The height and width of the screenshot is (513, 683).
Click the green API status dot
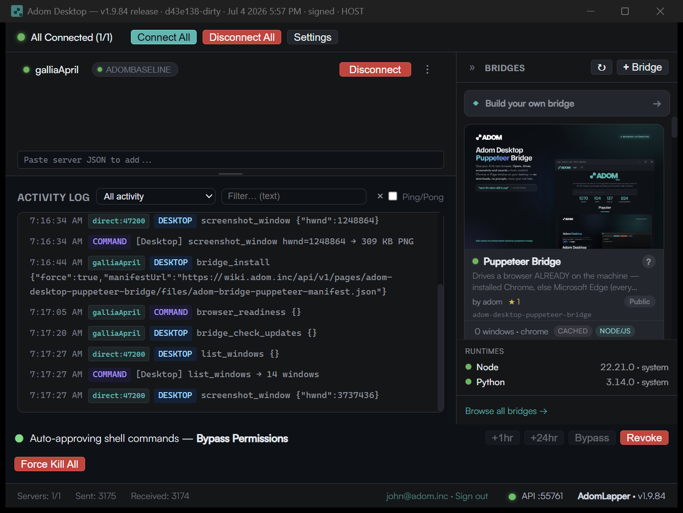(512, 497)
